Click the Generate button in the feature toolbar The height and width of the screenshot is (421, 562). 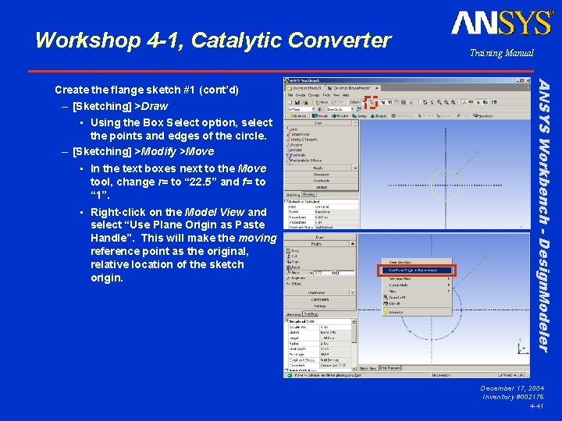pos(298,116)
